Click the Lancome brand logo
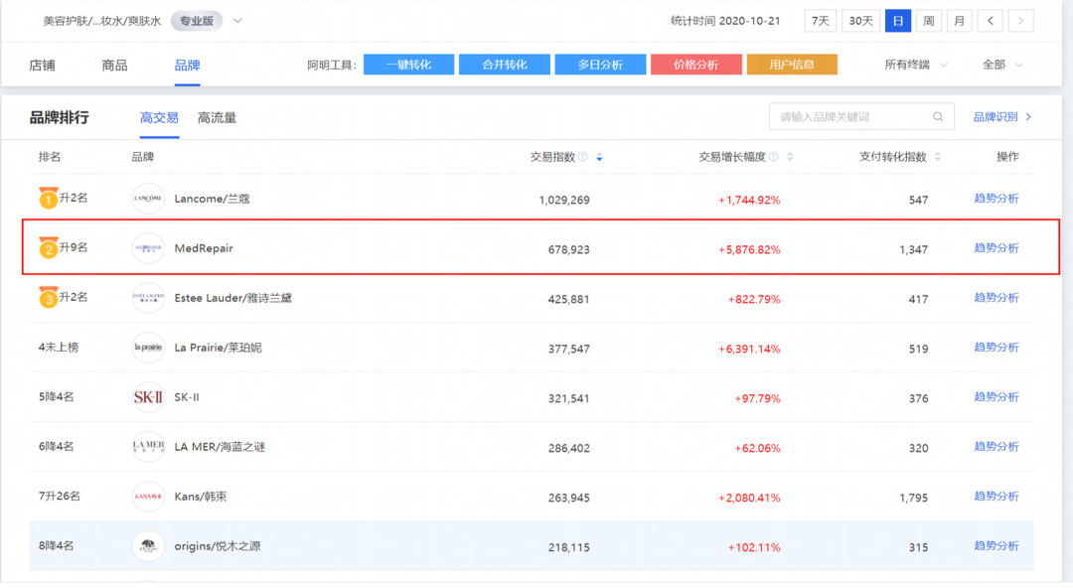The height and width of the screenshot is (588, 1073). [148, 199]
